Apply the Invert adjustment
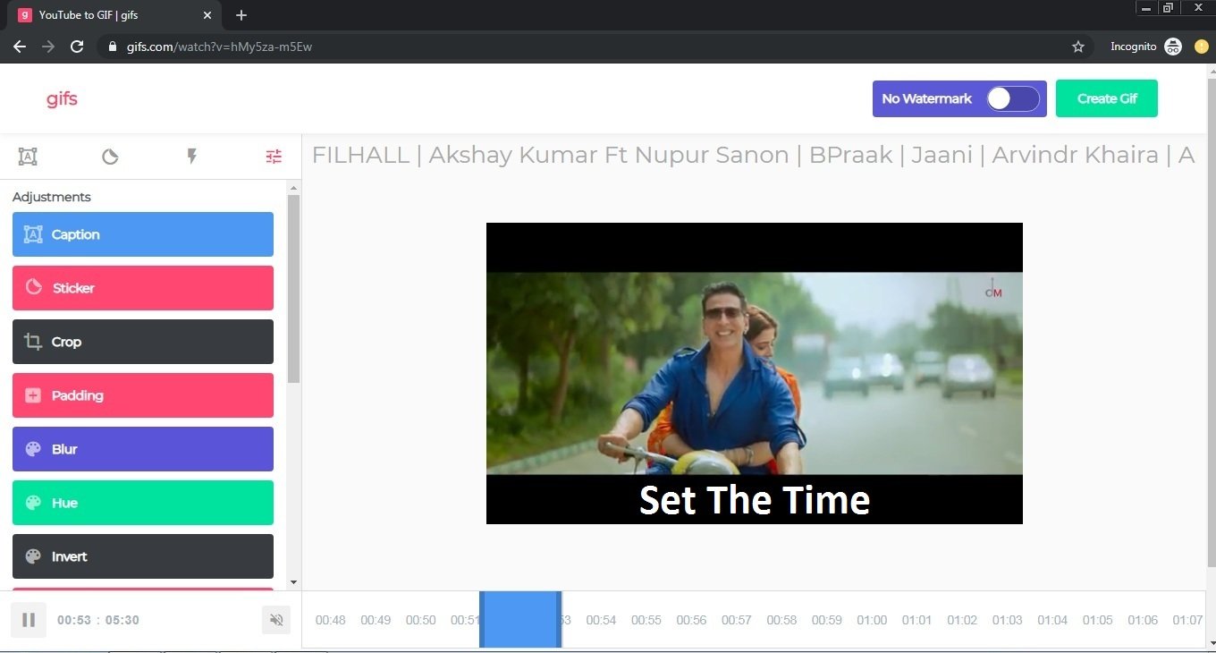 coord(143,556)
